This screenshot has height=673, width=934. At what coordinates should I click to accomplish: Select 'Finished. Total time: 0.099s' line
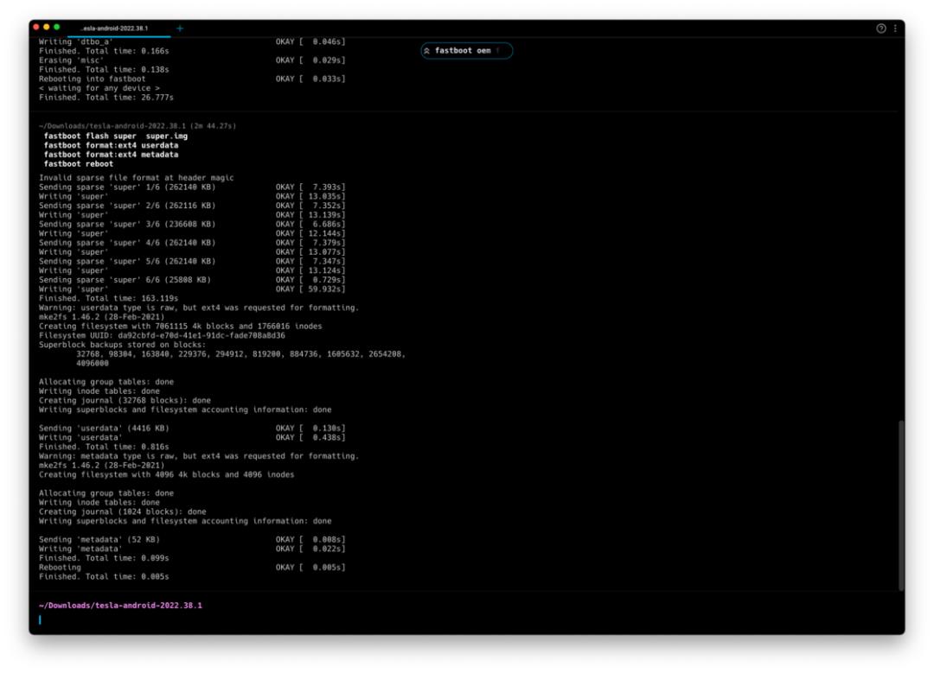point(105,558)
